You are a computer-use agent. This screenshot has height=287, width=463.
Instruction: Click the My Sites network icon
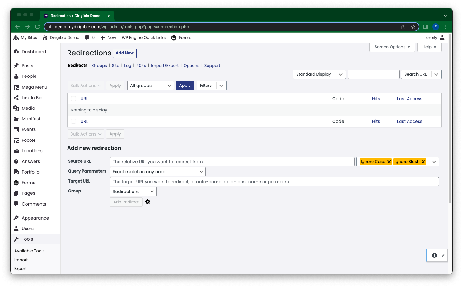click(16, 38)
